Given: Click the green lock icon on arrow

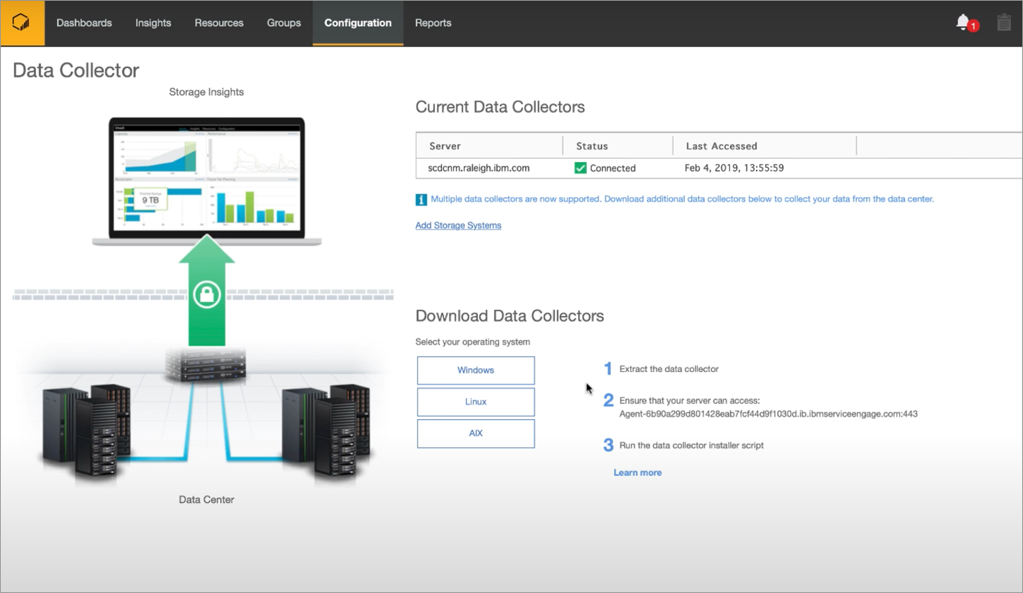Looking at the screenshot, I should tap(207, 294).
